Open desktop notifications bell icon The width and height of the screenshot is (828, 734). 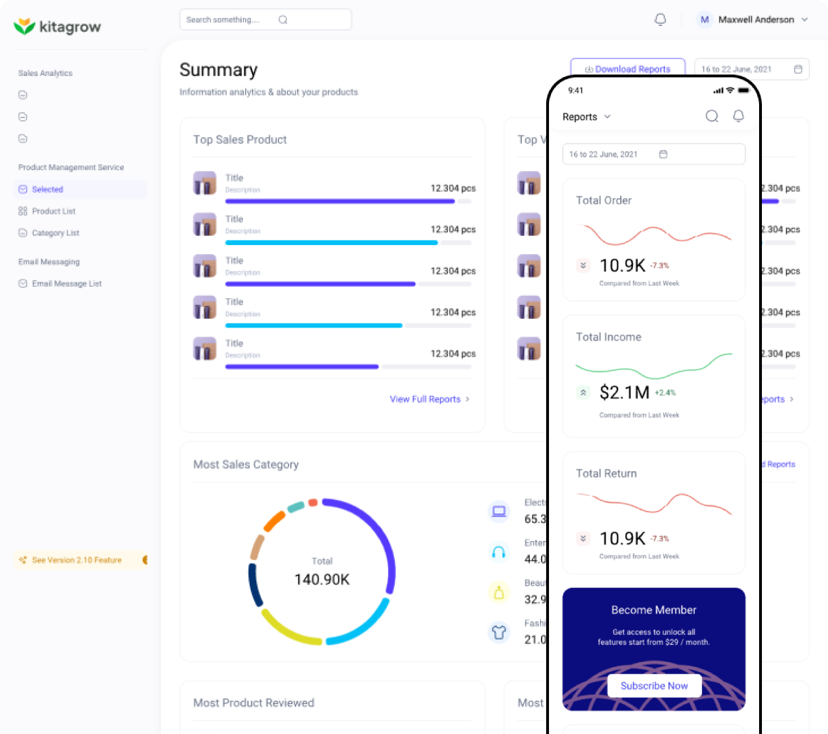click(660, 20)
